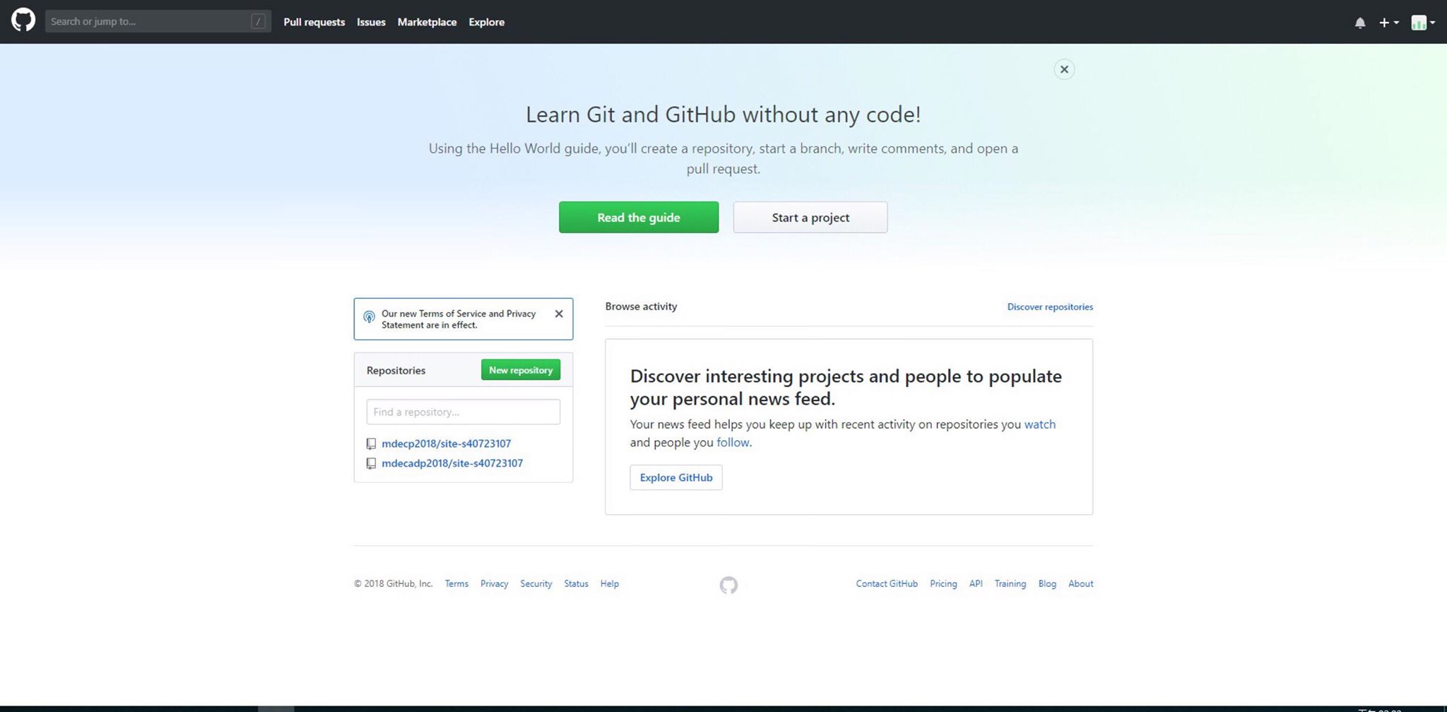Open the user avatar profile menu
This screenshot has width=1447, height=712.
tap(1422, 23)
